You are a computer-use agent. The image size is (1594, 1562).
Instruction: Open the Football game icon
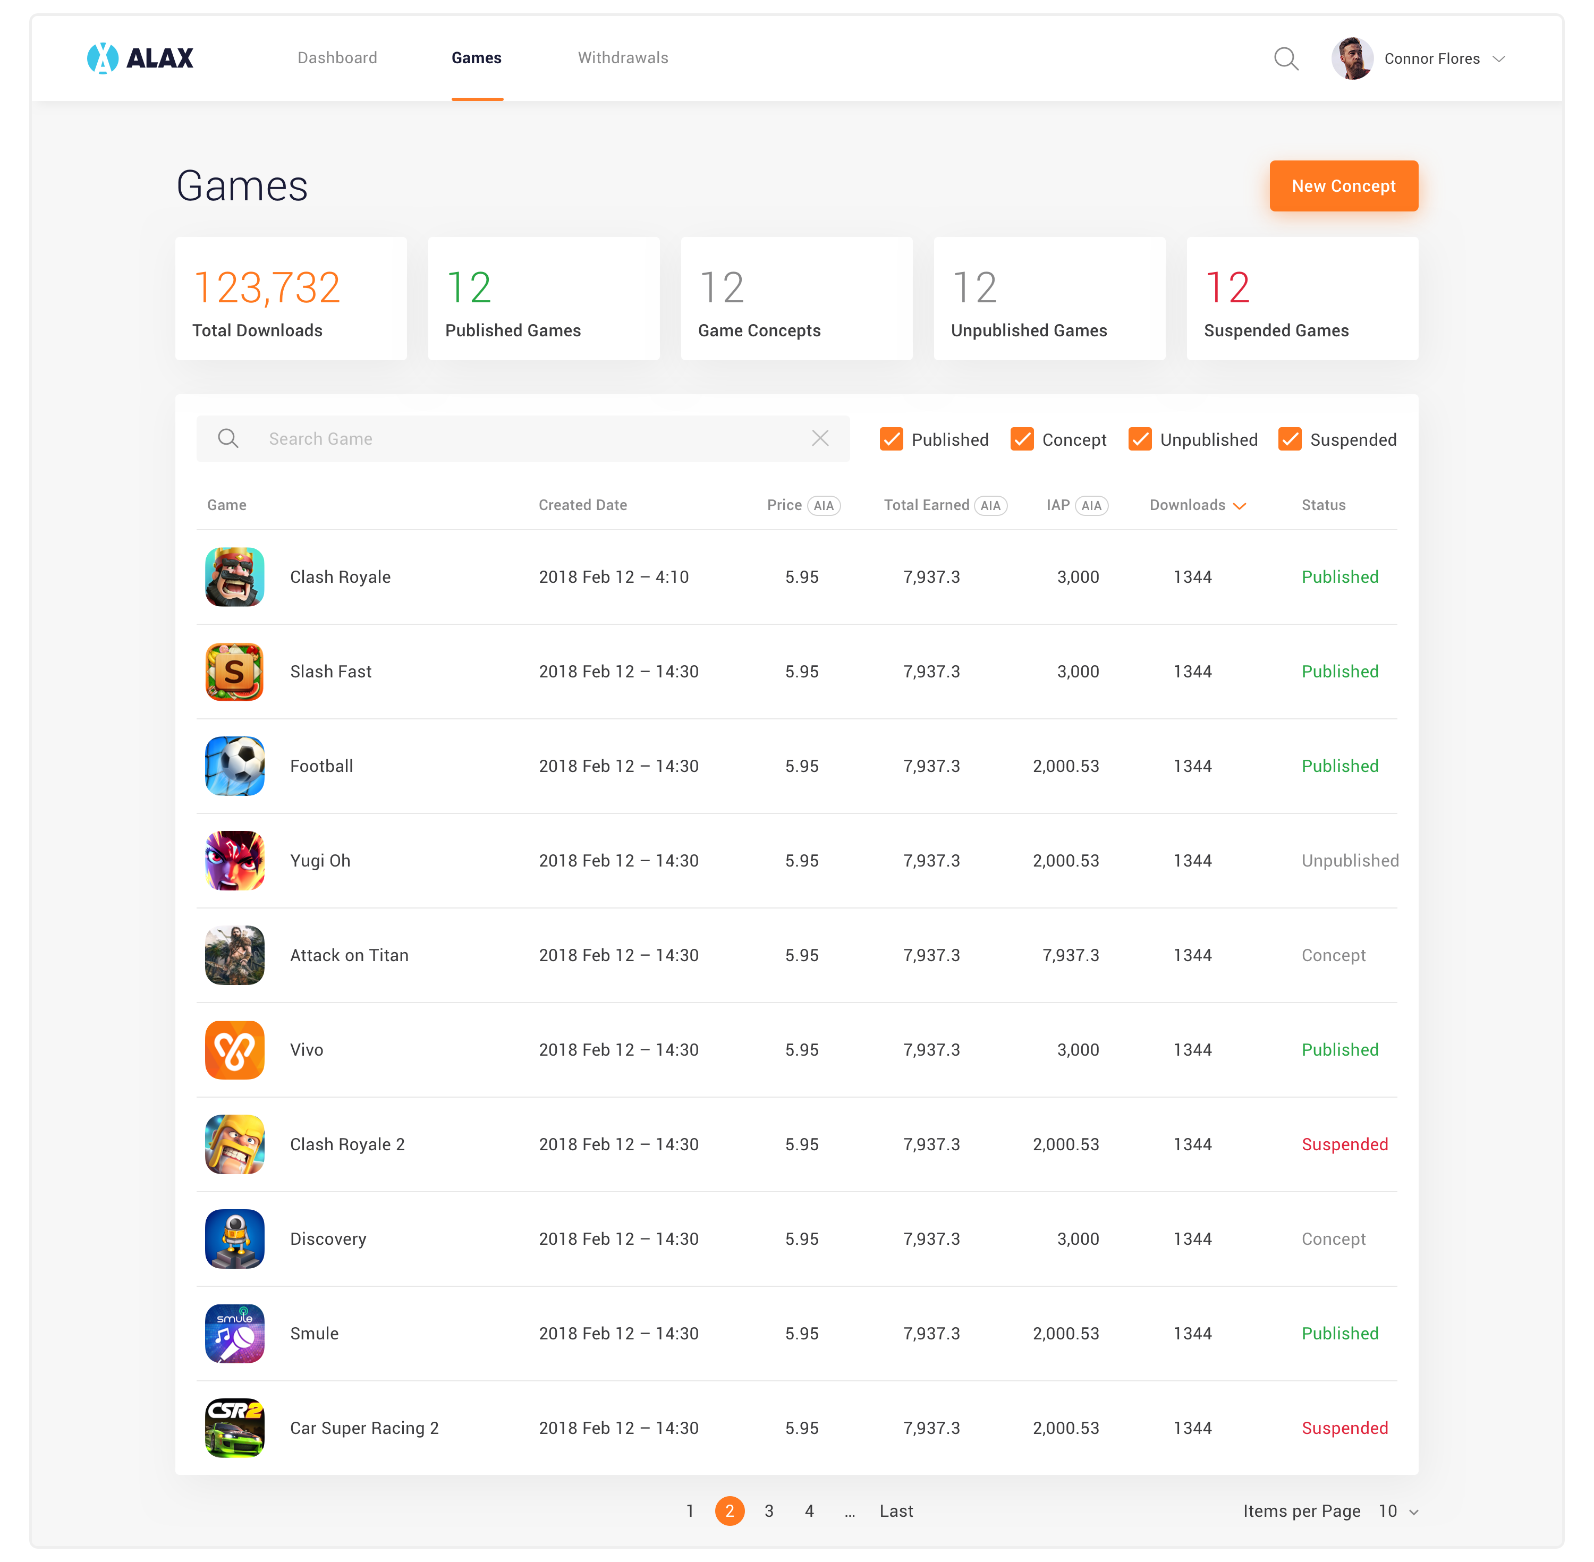point(235,766)
